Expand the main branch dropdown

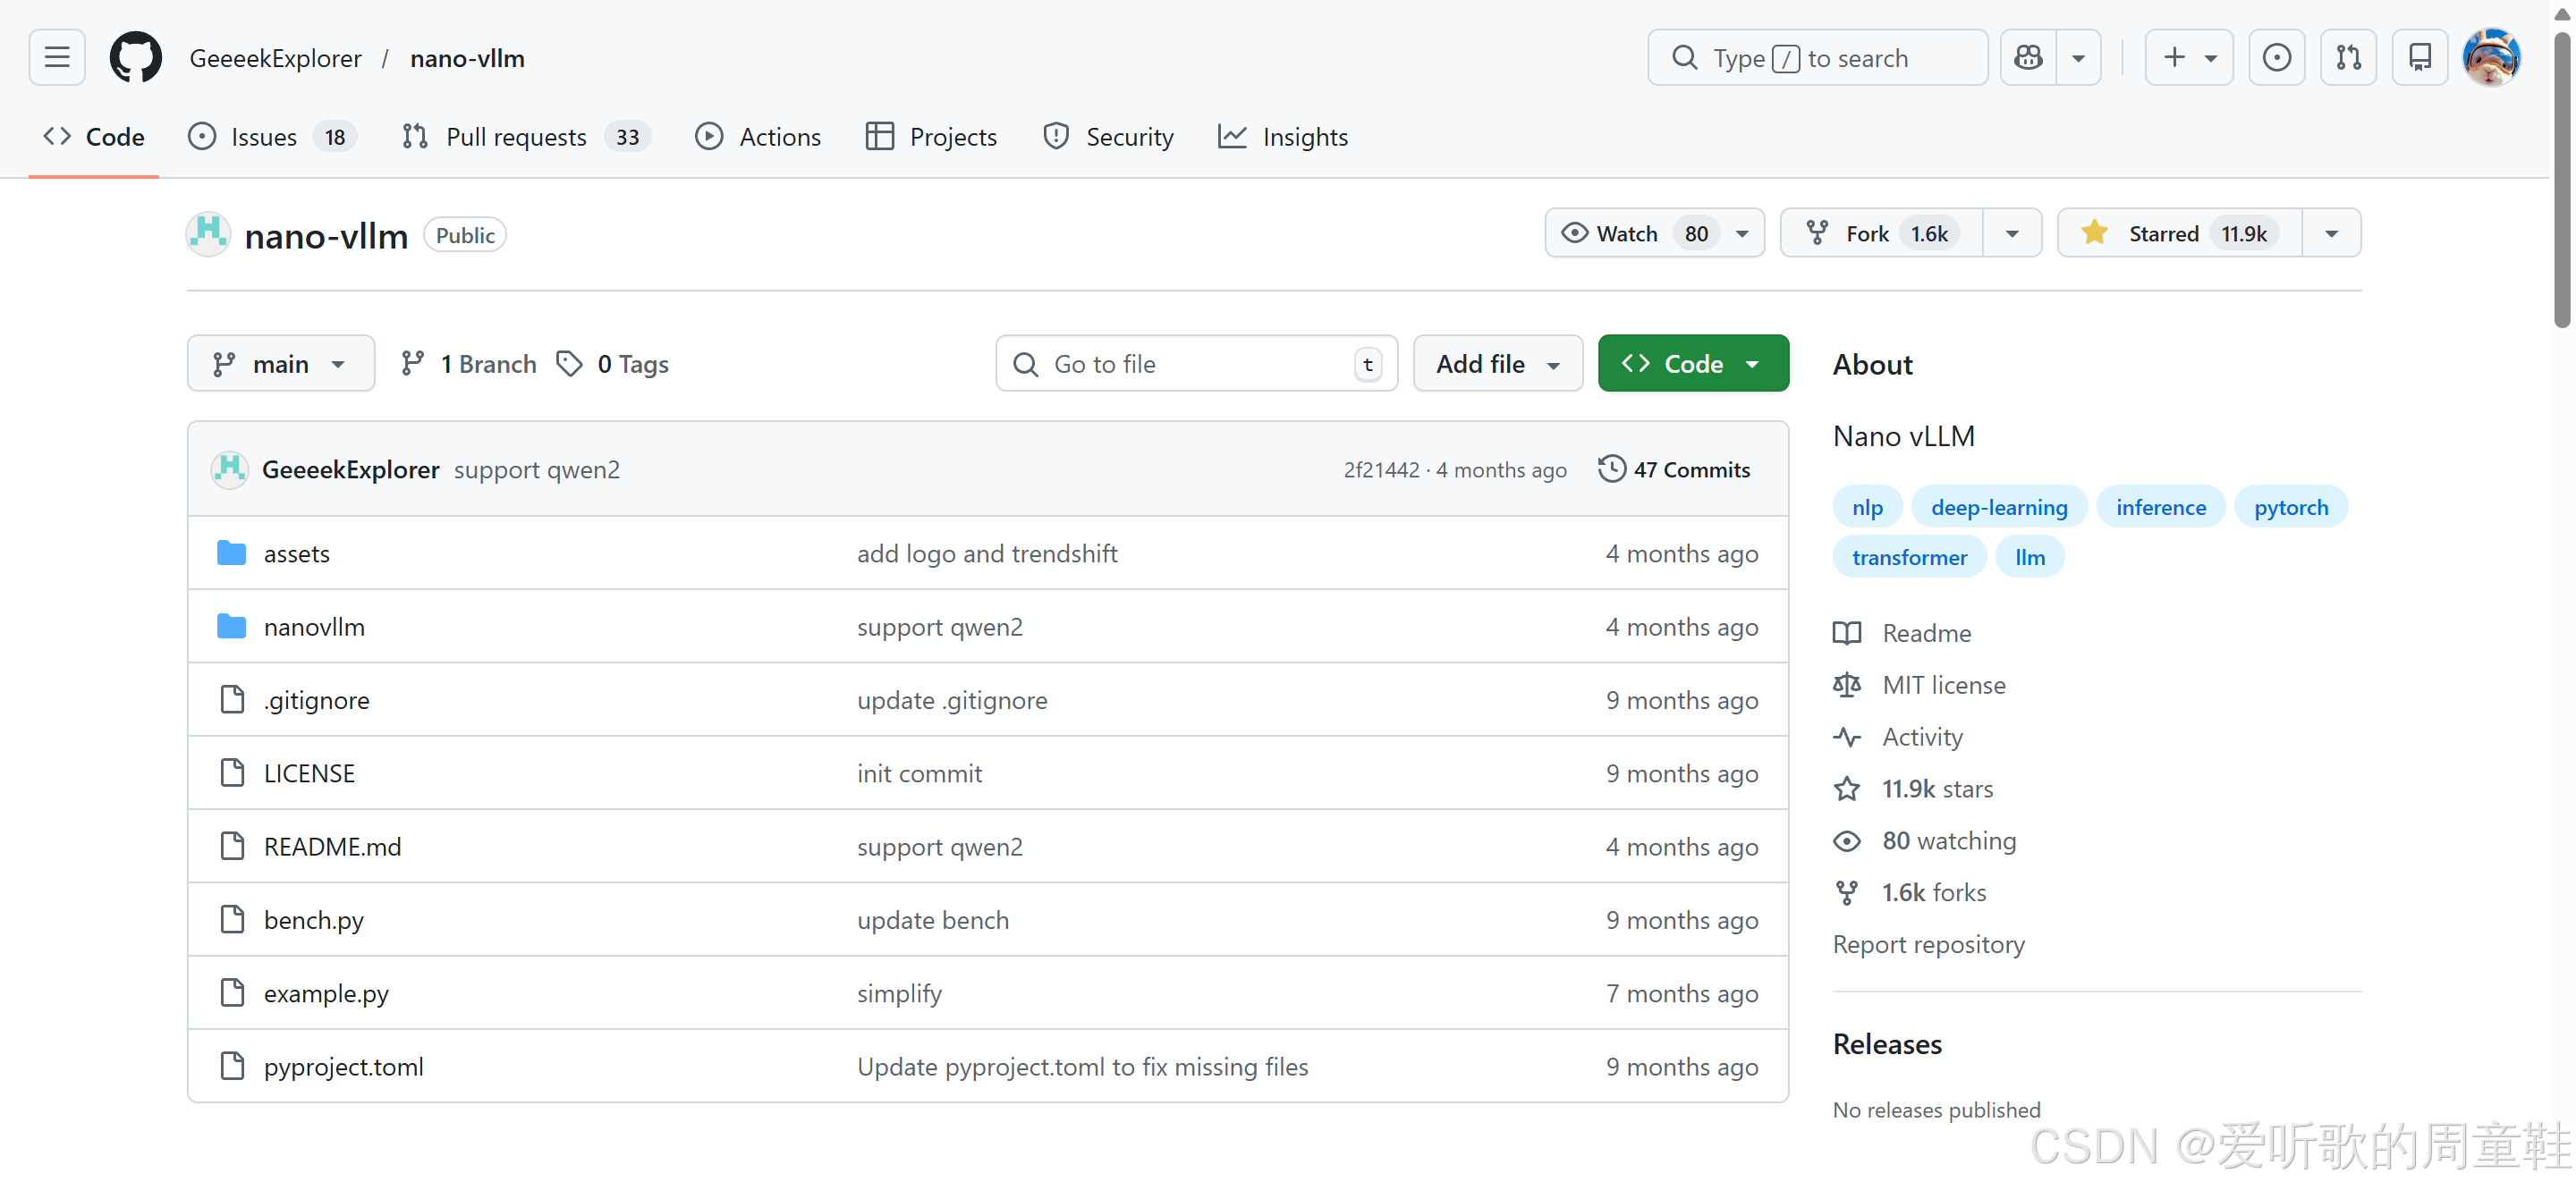coord(280,364)
